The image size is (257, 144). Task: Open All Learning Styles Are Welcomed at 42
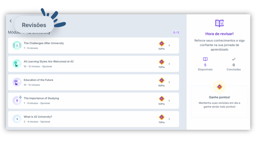pyautogui.click(x=94, y=64)
